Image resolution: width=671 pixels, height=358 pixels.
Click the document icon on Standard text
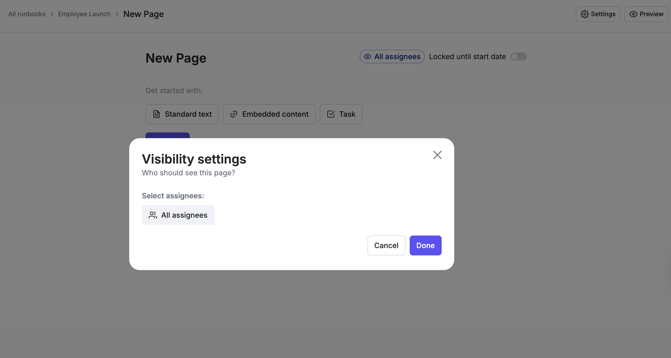(156, 114)
